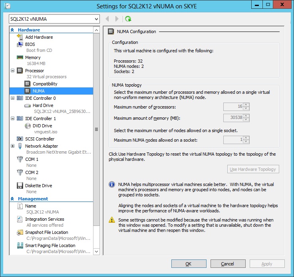Image resolution: width=294 pixels, height=277 pixels.
Task: Expand the Network Adapter node
Action: point(12,146)
